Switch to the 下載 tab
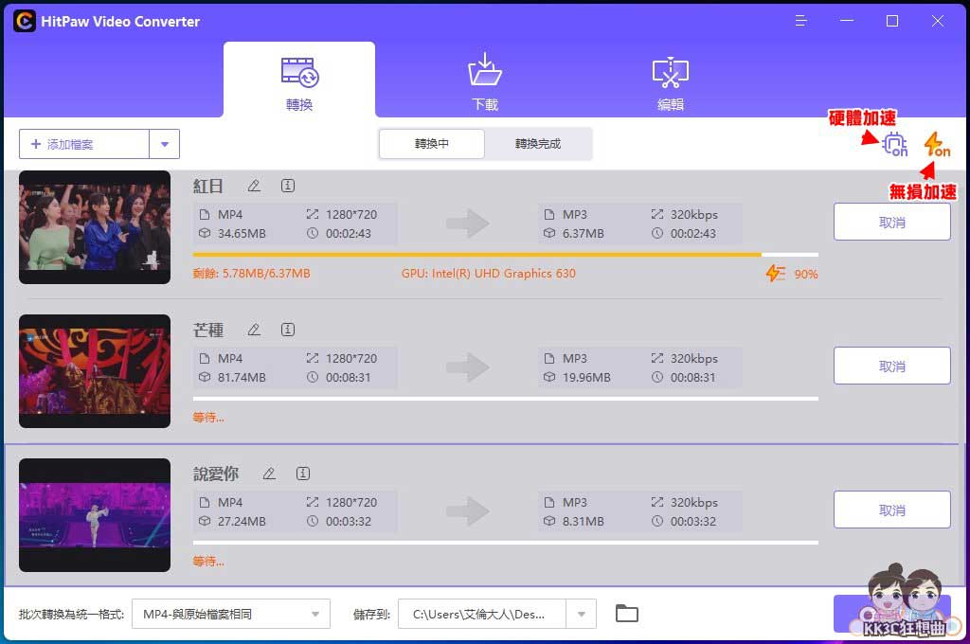Viewport: 970px width, 644px height. pos(485,80)
